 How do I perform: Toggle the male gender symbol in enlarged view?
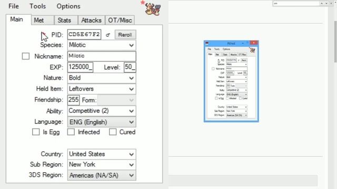pos(108,35)
